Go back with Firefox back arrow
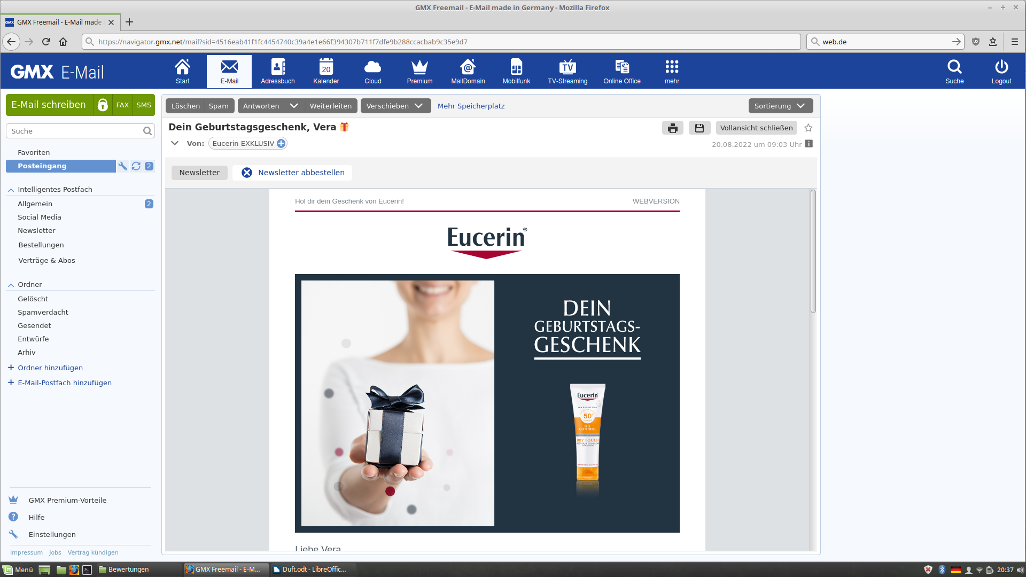This screenshot has height=577, width=1026. 11,42
